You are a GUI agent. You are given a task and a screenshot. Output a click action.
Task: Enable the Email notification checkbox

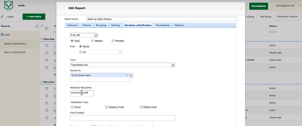pyautogui.click(x=72, y=107)
